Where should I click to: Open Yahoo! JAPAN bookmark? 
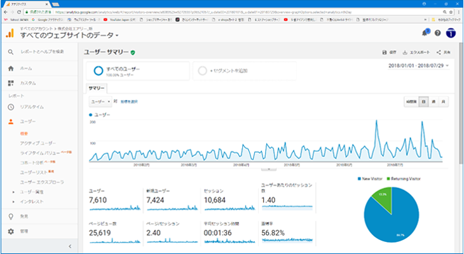(x=16, y=20)
